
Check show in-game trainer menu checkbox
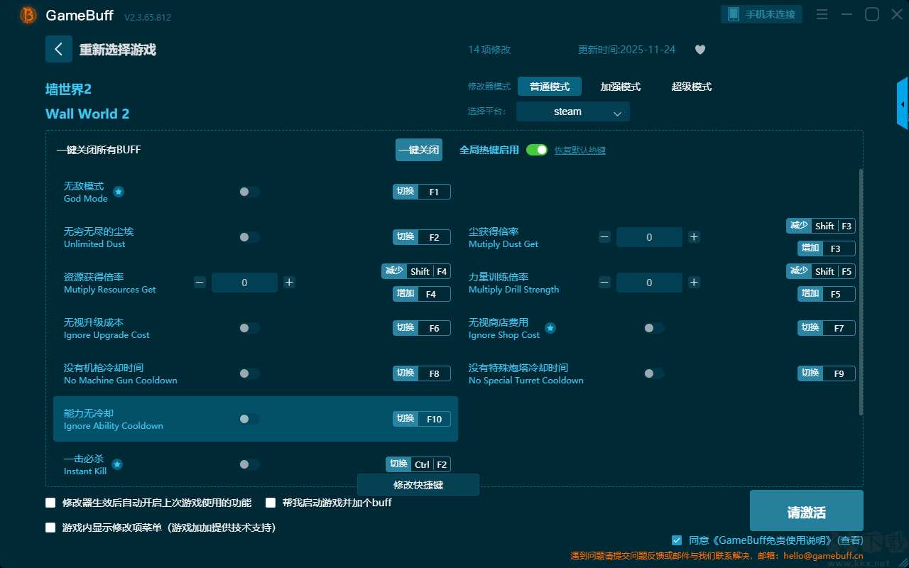[50, 528]
